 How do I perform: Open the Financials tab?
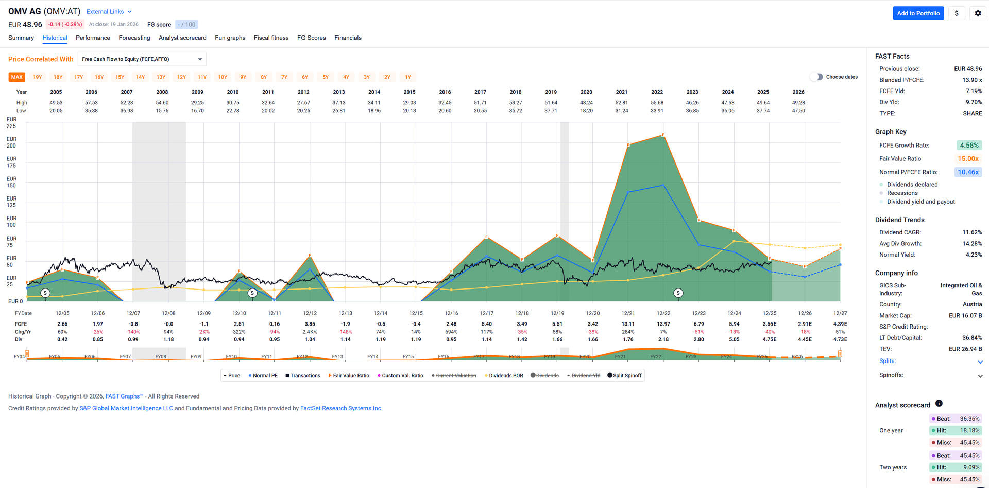coord(348,38)
